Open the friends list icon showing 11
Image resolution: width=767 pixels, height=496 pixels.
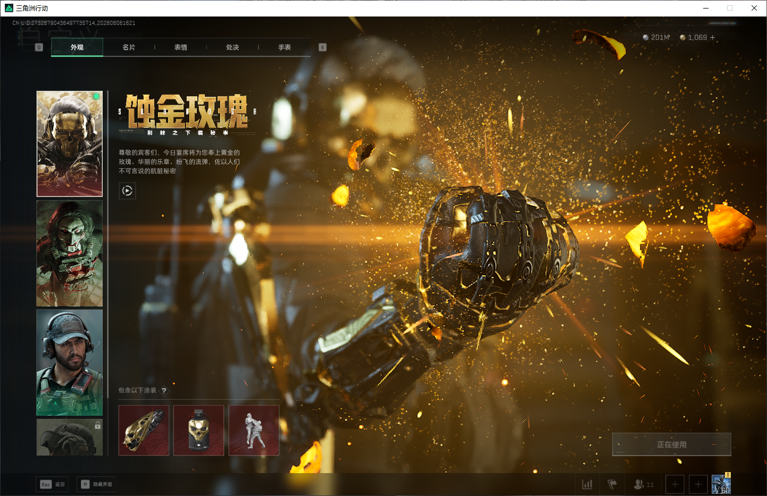click(x=644, y=484)
